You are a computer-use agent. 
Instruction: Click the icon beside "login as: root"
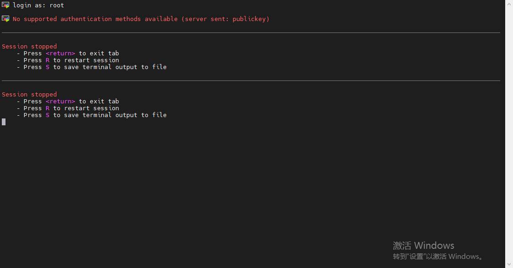click(x=5, y=5)
